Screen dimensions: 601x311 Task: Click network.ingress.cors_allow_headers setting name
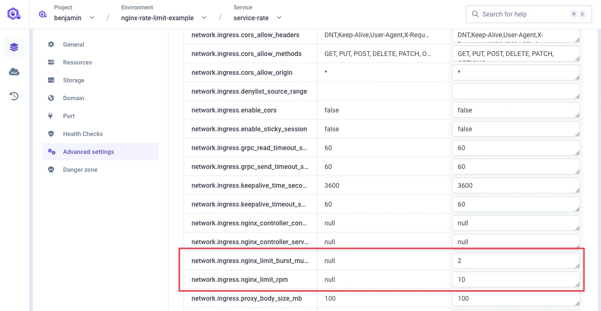[x=245, y=35]
